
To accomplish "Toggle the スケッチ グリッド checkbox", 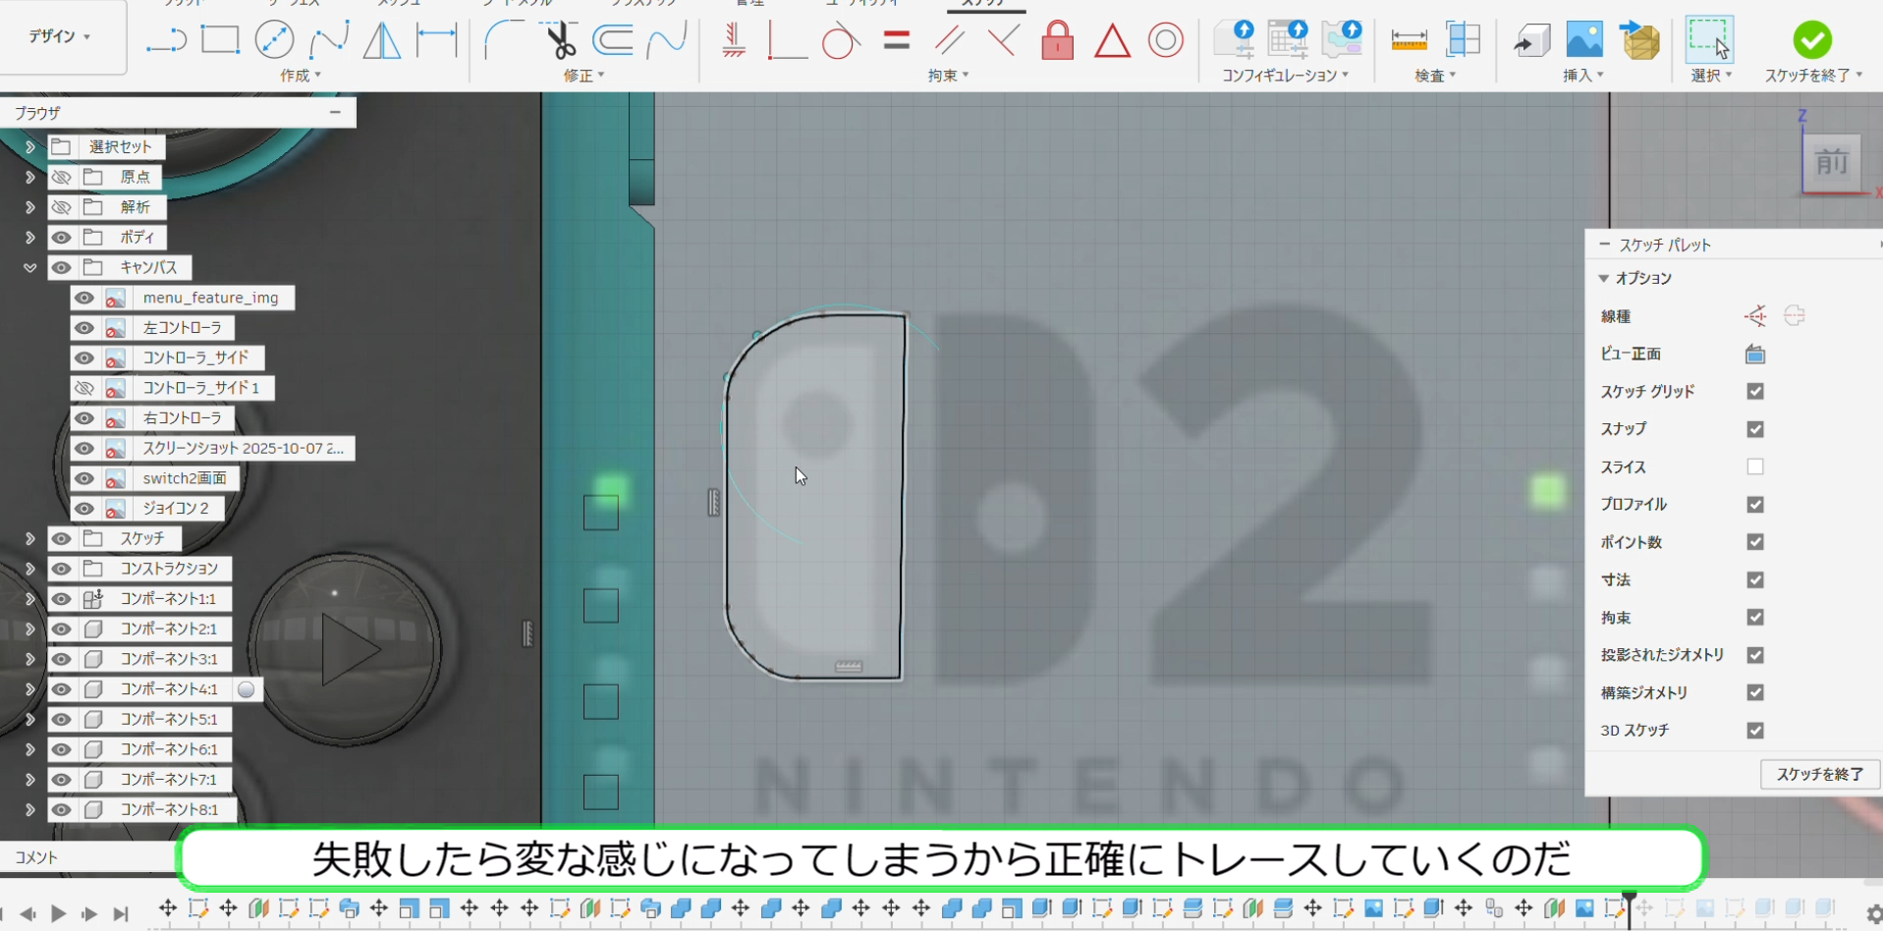I will tap(1755, 391).
